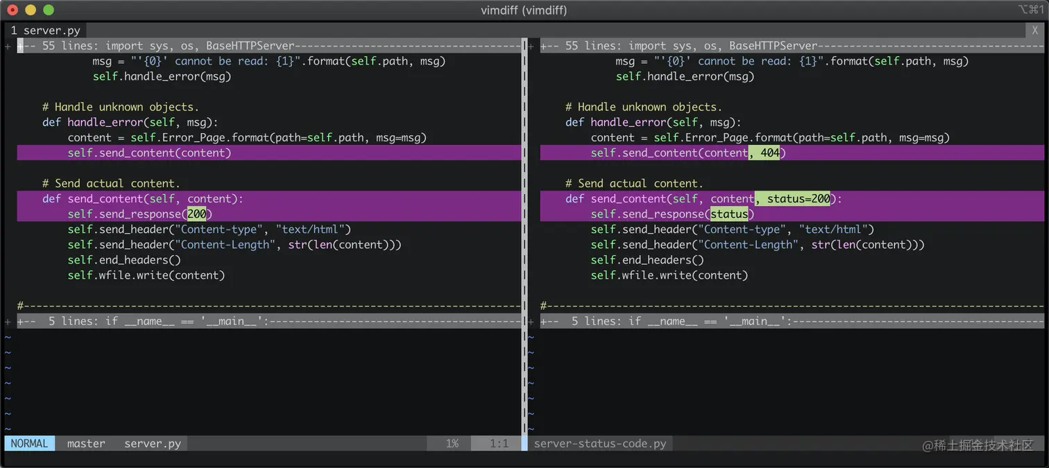Click the 1% scroll position indicator

(452, 443)
